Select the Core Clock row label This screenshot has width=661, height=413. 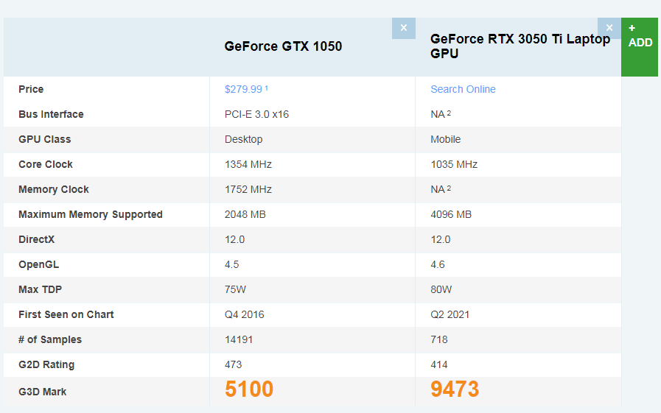[46, 164]
